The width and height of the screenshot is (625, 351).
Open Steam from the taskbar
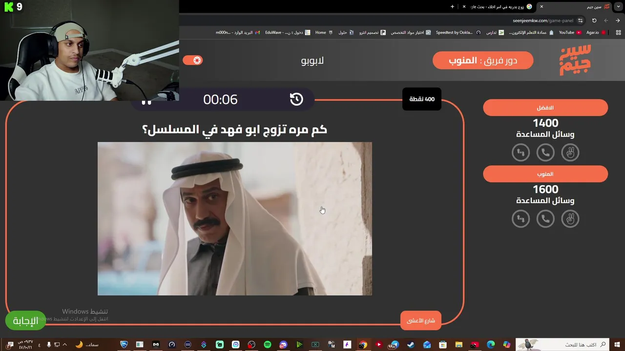click(x=411, y=345)
